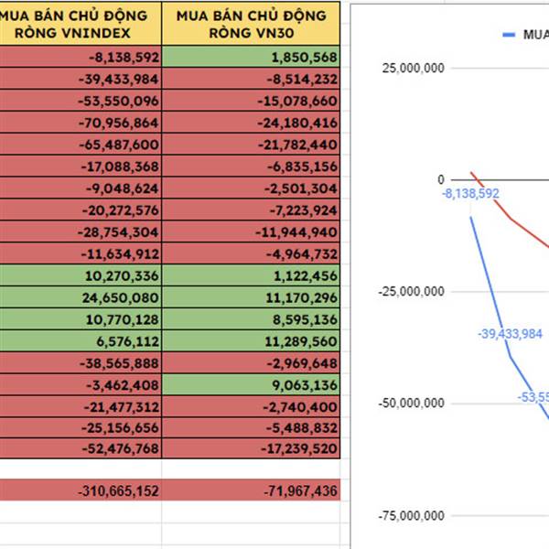Click cell -21,782,440
The width and height of the screenshot is (549, 549).
(x=251, y=144)
